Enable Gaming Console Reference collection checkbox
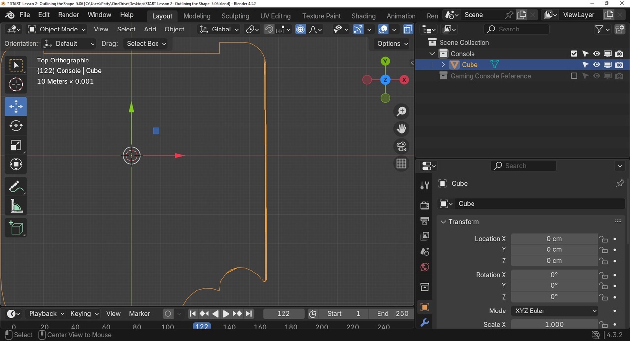Image resolution: width=630 pixels, height=341 pixels. tap(574, 76)
